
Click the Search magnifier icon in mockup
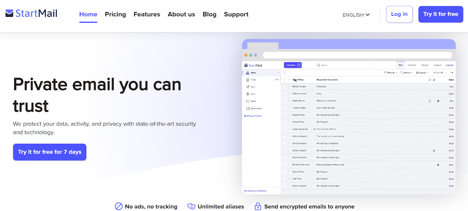(x=319, y=65)
